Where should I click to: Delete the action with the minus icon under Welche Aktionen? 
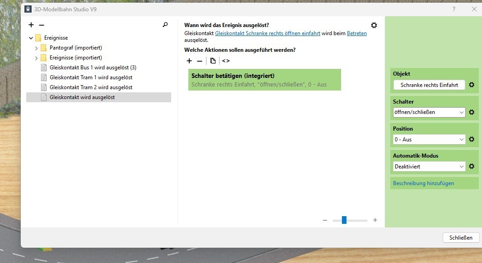[x=200, y=61]
